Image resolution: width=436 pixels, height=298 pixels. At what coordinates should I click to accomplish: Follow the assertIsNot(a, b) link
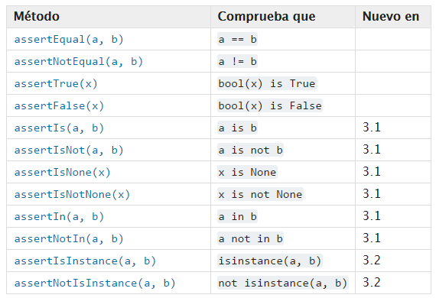tap(69, 151)
